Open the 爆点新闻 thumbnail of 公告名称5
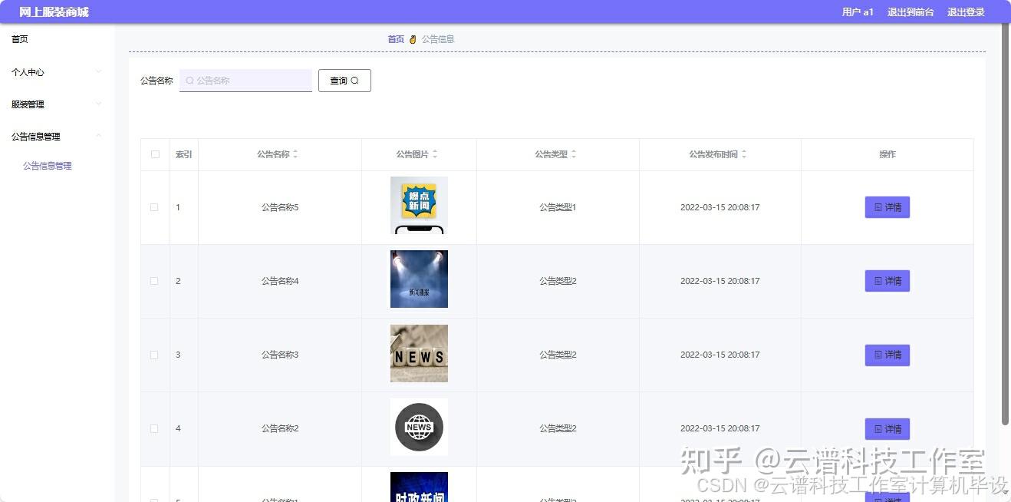The image size is (1011, 502). click(419, 206)
